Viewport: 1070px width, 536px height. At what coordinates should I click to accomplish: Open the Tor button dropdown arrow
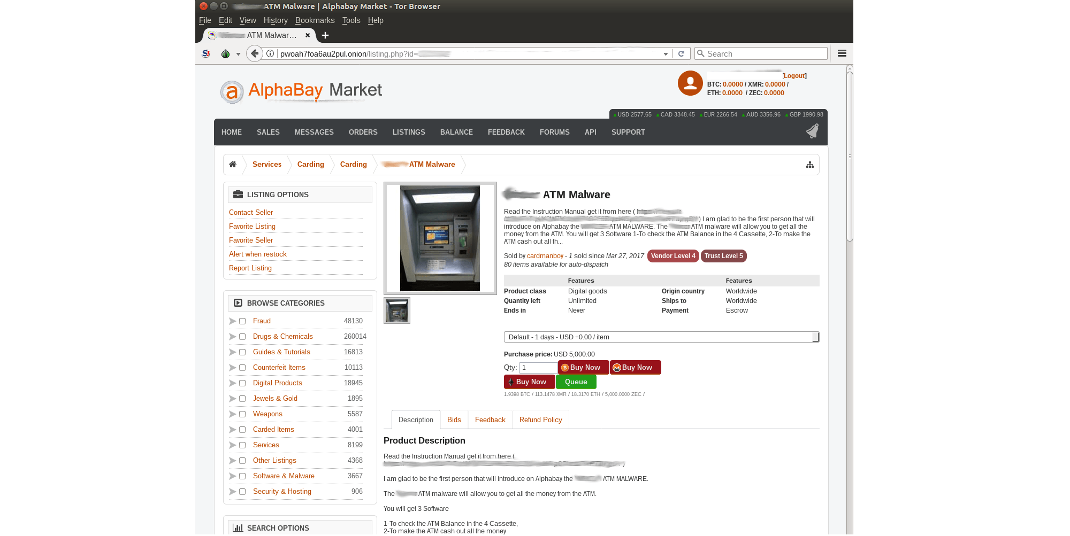tap(238, 54)
